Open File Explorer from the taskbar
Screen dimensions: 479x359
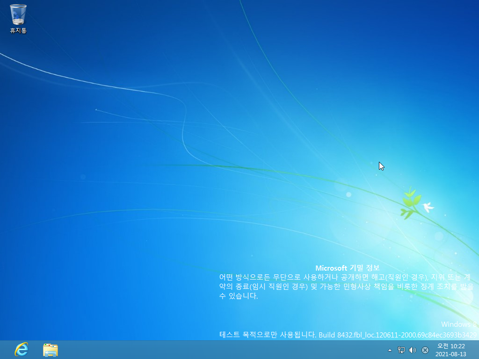50,350
